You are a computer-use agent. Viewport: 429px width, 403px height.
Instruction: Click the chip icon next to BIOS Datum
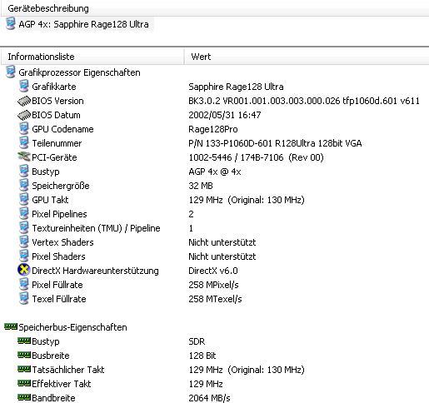24,115
